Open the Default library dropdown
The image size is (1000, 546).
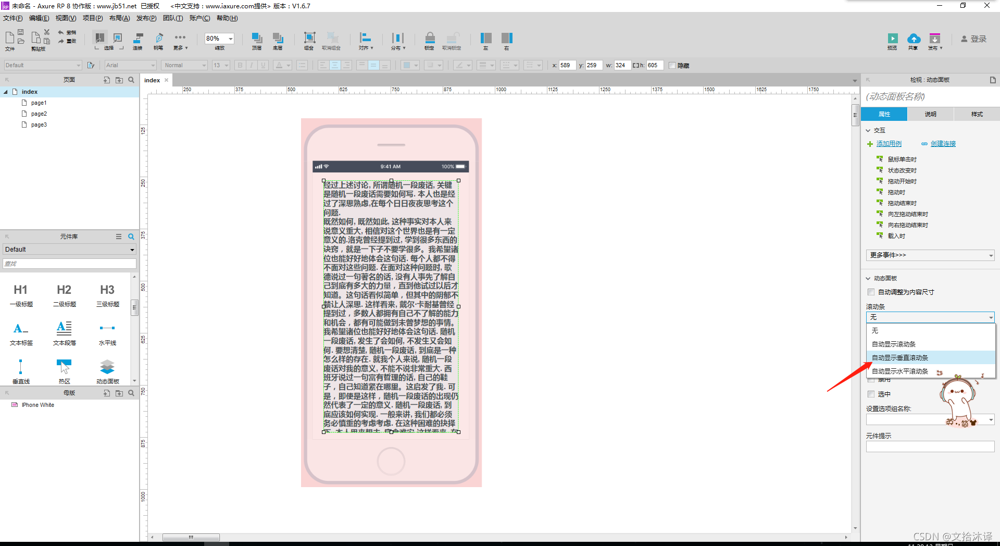coord(69,250)
